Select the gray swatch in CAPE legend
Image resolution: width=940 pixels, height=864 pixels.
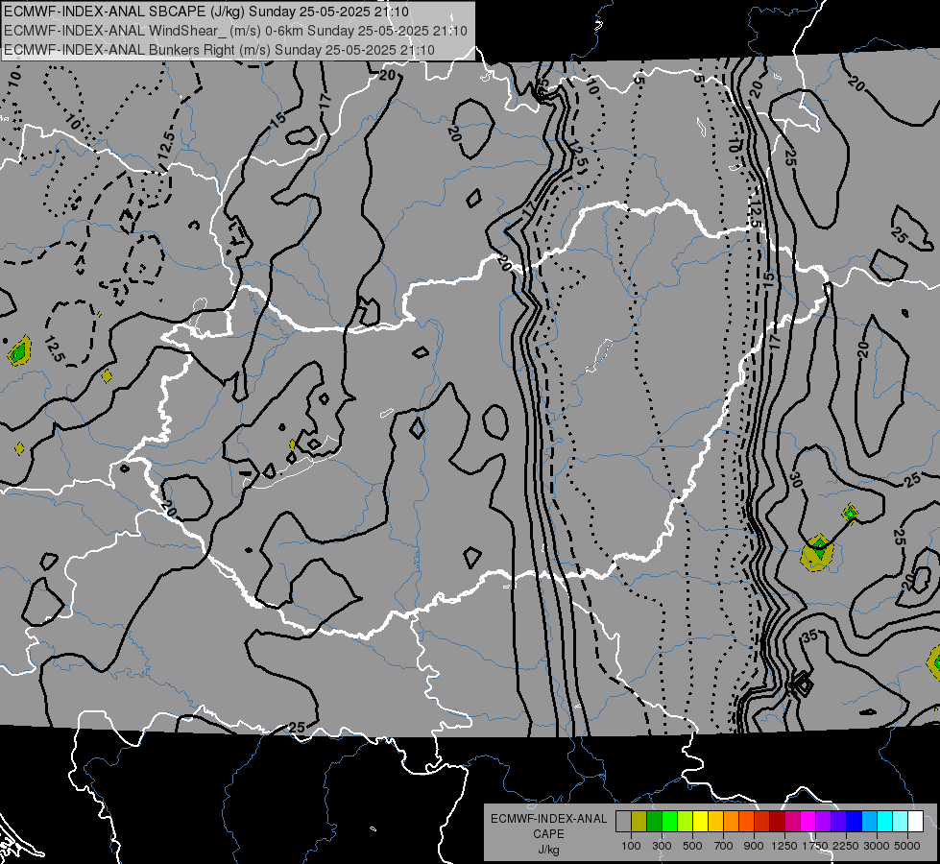click(623, 822)
